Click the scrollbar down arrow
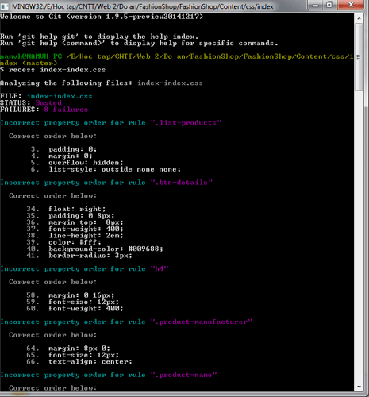 [x=359, y=387]
